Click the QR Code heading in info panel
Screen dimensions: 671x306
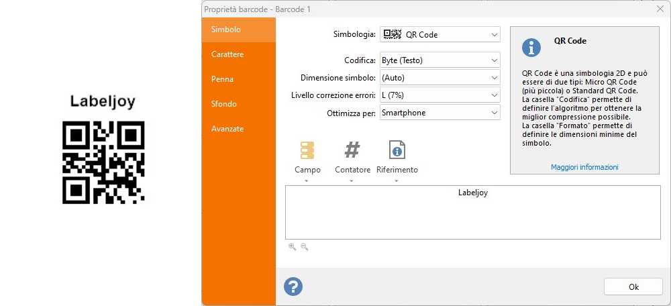coord(570,41)
